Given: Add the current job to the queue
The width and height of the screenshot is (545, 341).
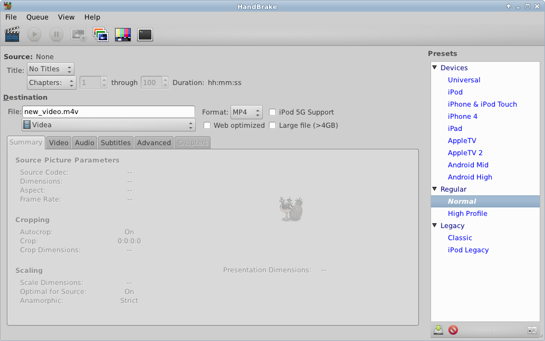Looking at the screenshot, I should [x=79, y=34].
